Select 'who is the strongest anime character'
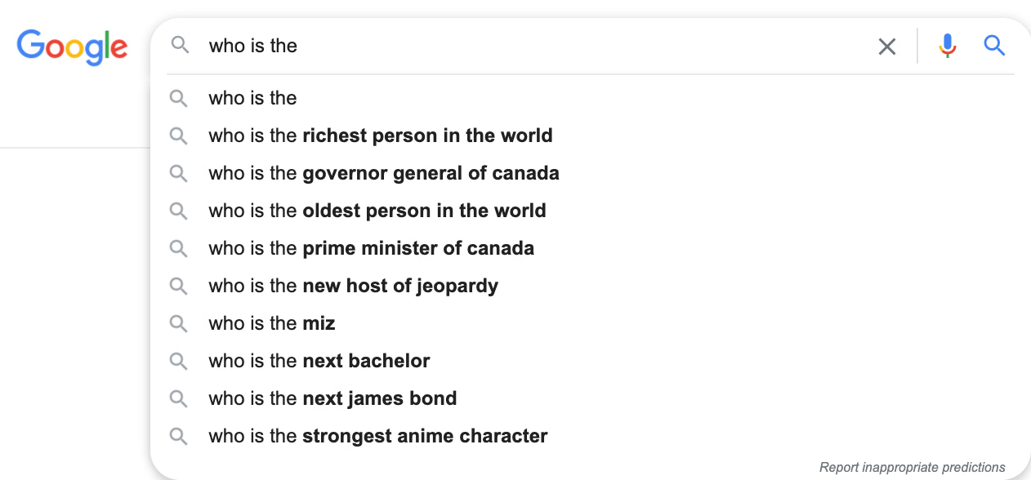This screenshot has width=1031, height=480. coord(377,436)
